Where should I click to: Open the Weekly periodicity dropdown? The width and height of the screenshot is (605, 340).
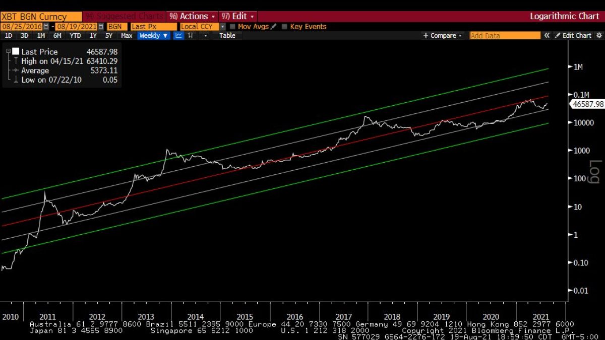pyautogui.click(x=153, y=36)
